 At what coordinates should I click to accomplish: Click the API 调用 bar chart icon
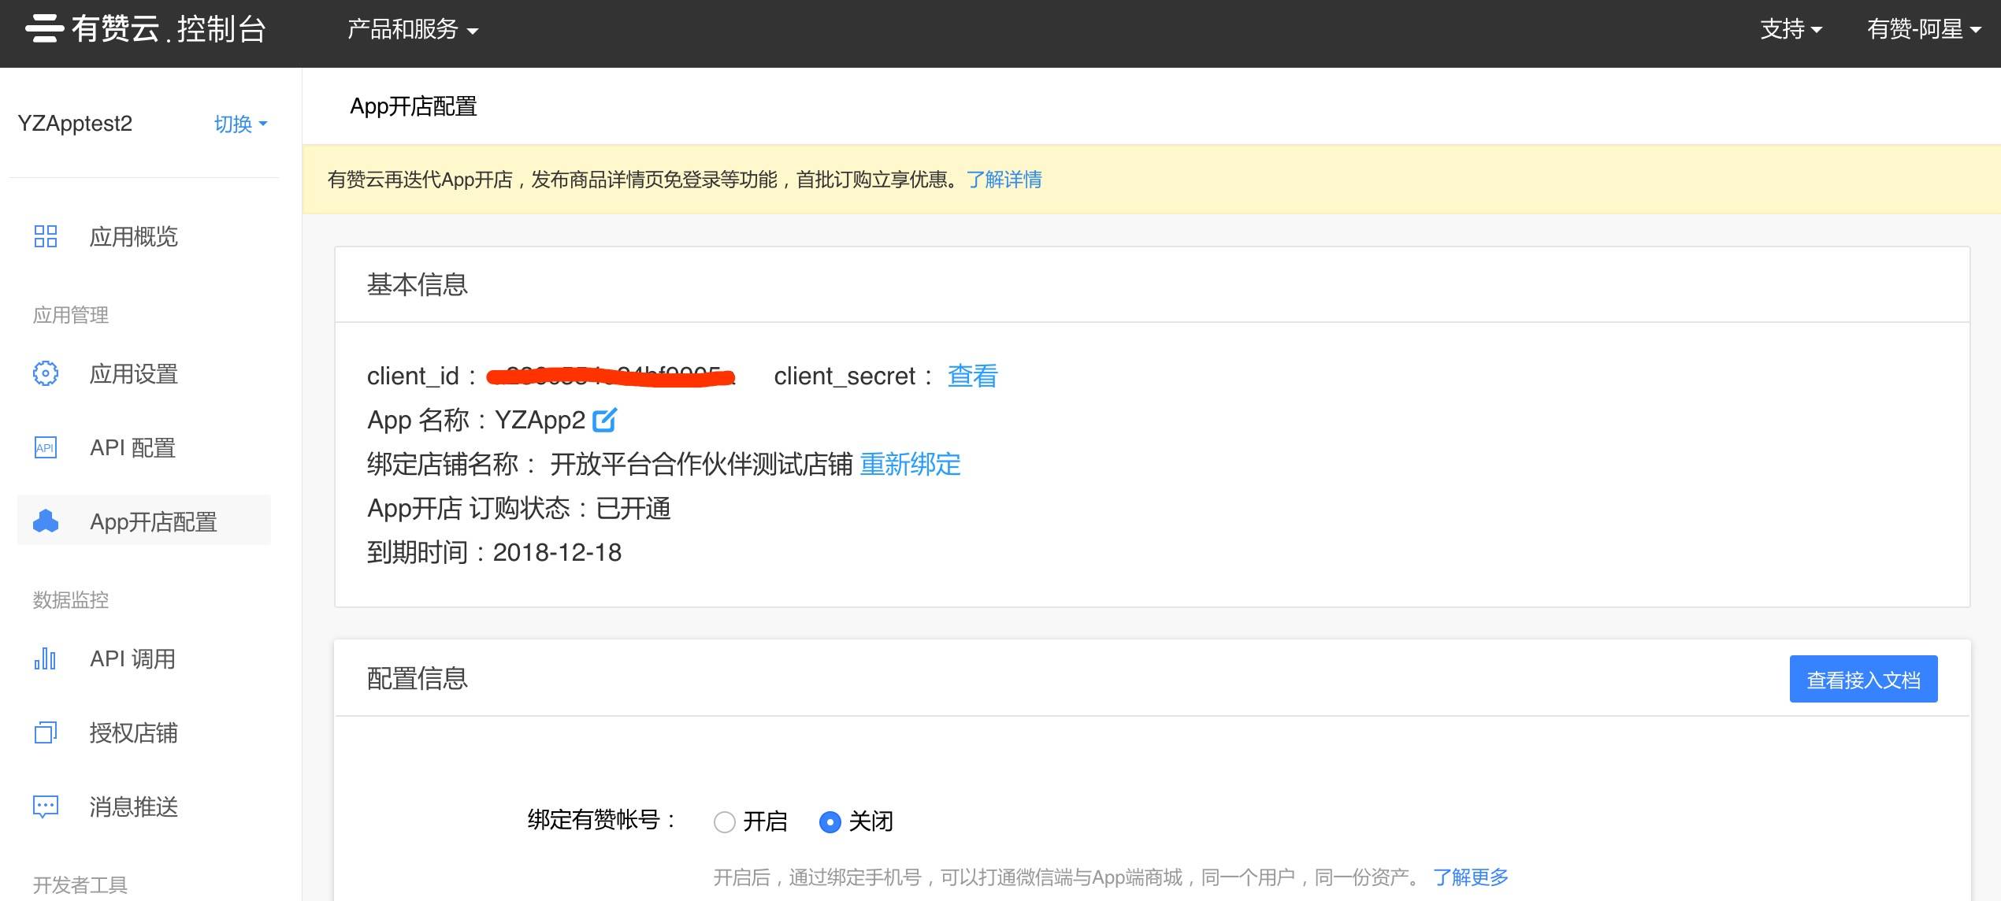pyautogui.click(x=46, y=658)
